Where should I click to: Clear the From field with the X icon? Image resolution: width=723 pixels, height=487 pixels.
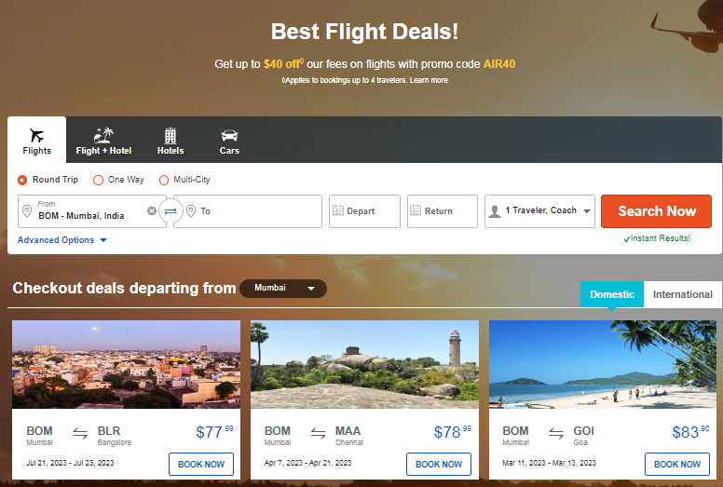(x=152, y=211)
